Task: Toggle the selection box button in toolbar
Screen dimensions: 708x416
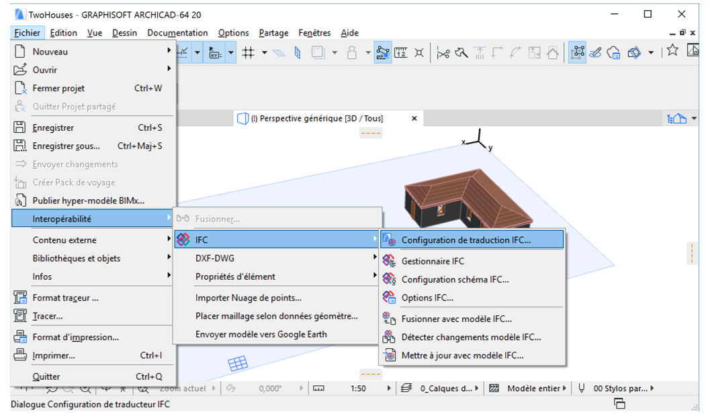Action: [x=577, y=52]
